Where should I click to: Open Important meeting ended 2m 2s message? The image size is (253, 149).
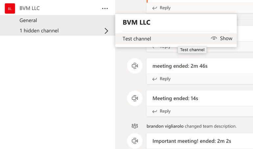[x=192, y=141]
